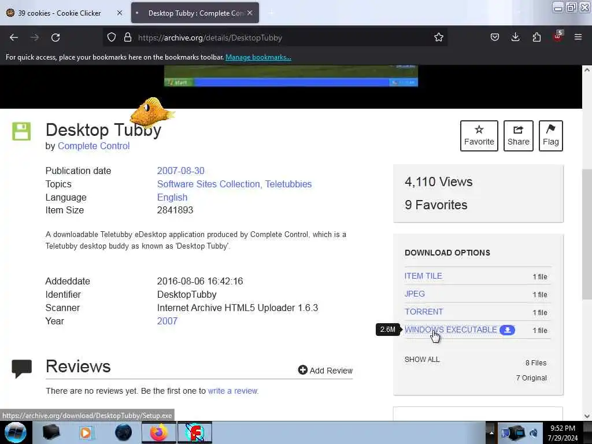Screen dimensions: 592x444
Task: Go back to the previous page
Action: pyautogui.click(x=14, y=38)
